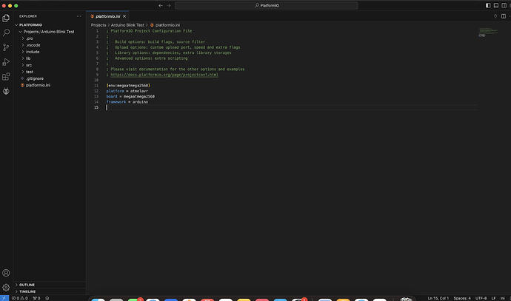Go back with the left arrow
The width and height of the screenshot is (511, 301).
[x=161, y=5]
